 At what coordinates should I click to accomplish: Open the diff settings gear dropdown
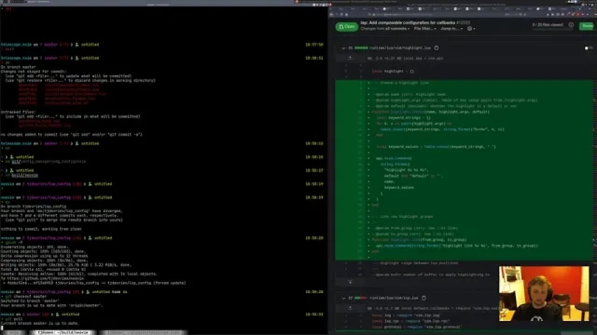click(x=471, y=29)
